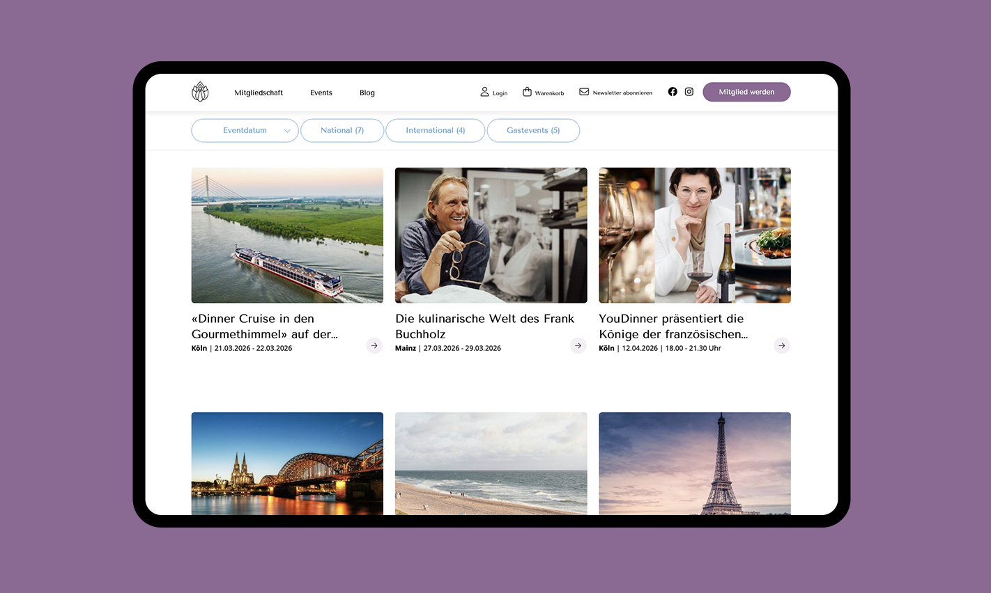This screenshot has height=593, width=991.
Task: Toggle the National (7) event filter
Action: (x=341, y=130)
